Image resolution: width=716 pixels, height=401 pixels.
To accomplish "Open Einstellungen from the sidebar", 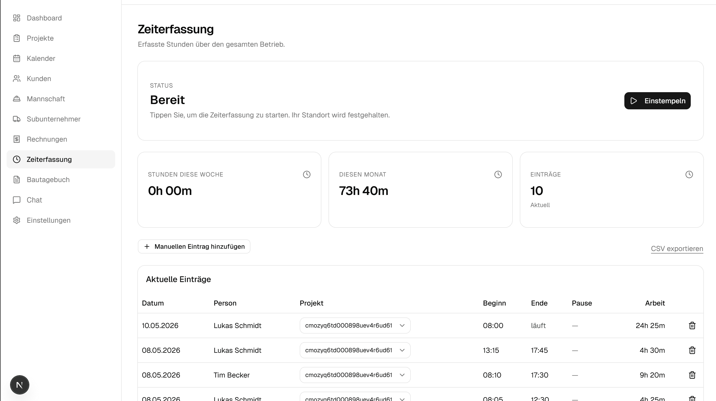I will [x=61, y=220].
